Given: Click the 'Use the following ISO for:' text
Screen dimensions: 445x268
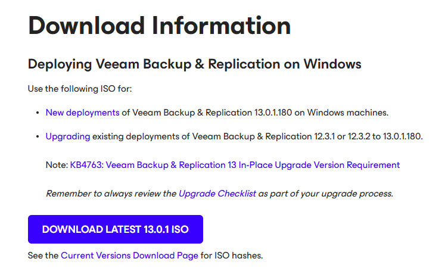Looking at the screenshot, I should (80, 89).
